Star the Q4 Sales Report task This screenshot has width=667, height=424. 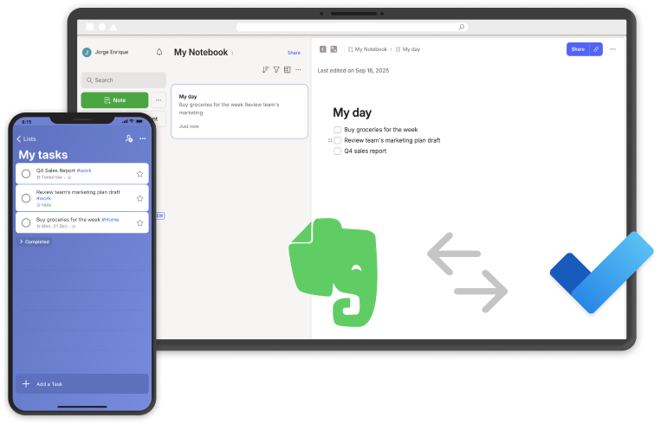[139, 173]
